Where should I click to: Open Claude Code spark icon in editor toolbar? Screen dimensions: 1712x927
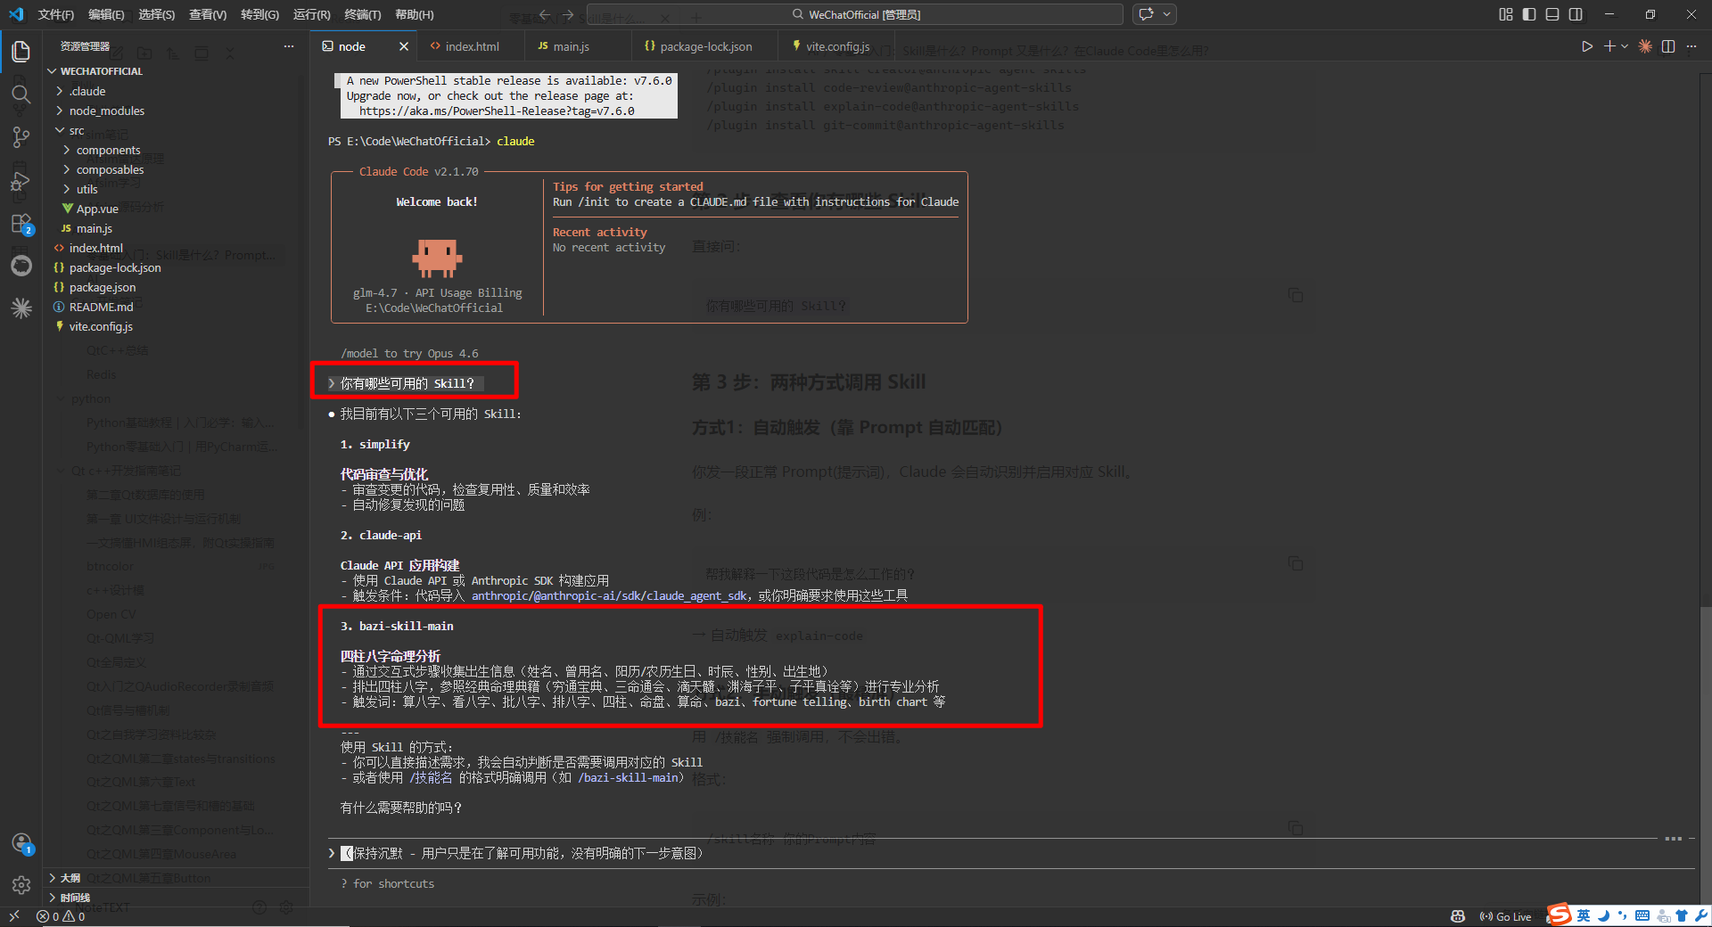[x=1645, y=46]
